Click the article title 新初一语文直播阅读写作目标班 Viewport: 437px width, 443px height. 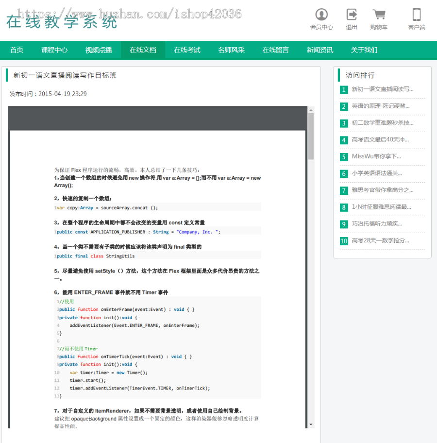pyautogui.click(x=65, y=75)
